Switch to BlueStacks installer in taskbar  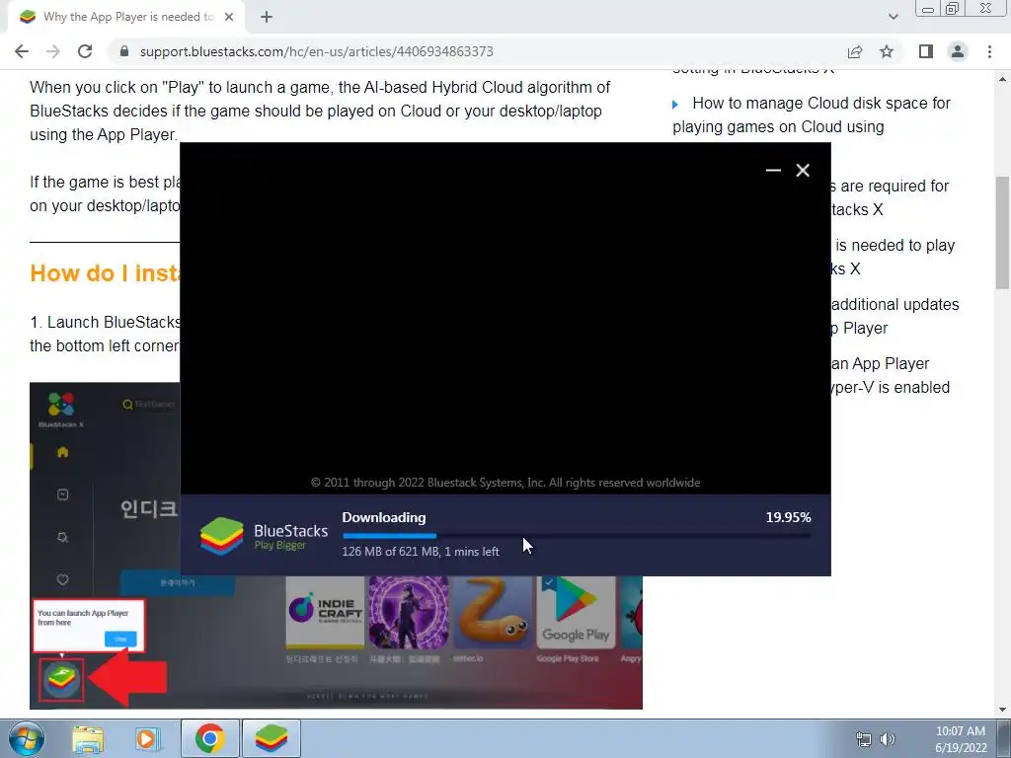(x=272, y=738)
